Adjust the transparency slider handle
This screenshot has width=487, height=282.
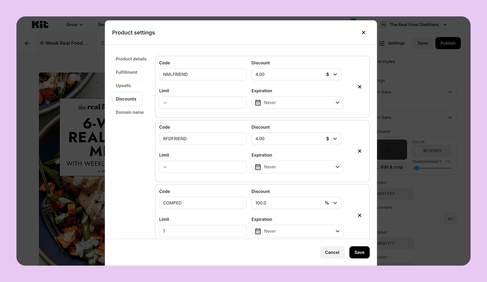(417, 168)
